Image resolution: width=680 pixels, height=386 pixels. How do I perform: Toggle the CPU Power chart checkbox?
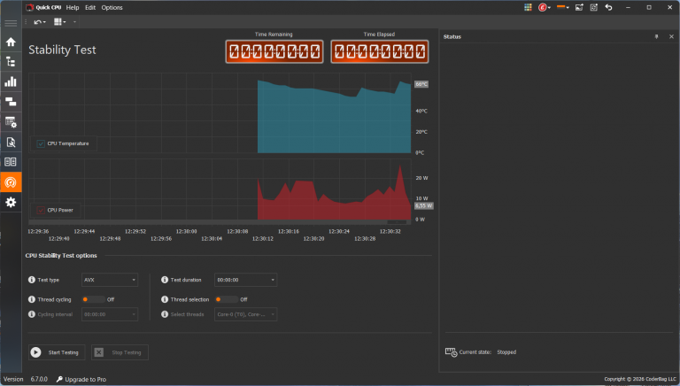coord(41,211)
